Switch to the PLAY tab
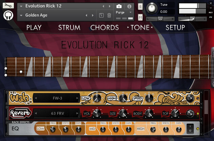Screen dimensions: 214x141 34,28
